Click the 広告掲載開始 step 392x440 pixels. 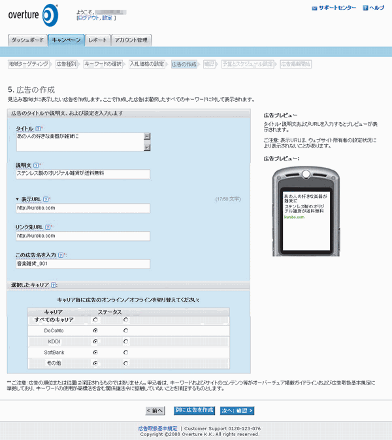(296, 64)
